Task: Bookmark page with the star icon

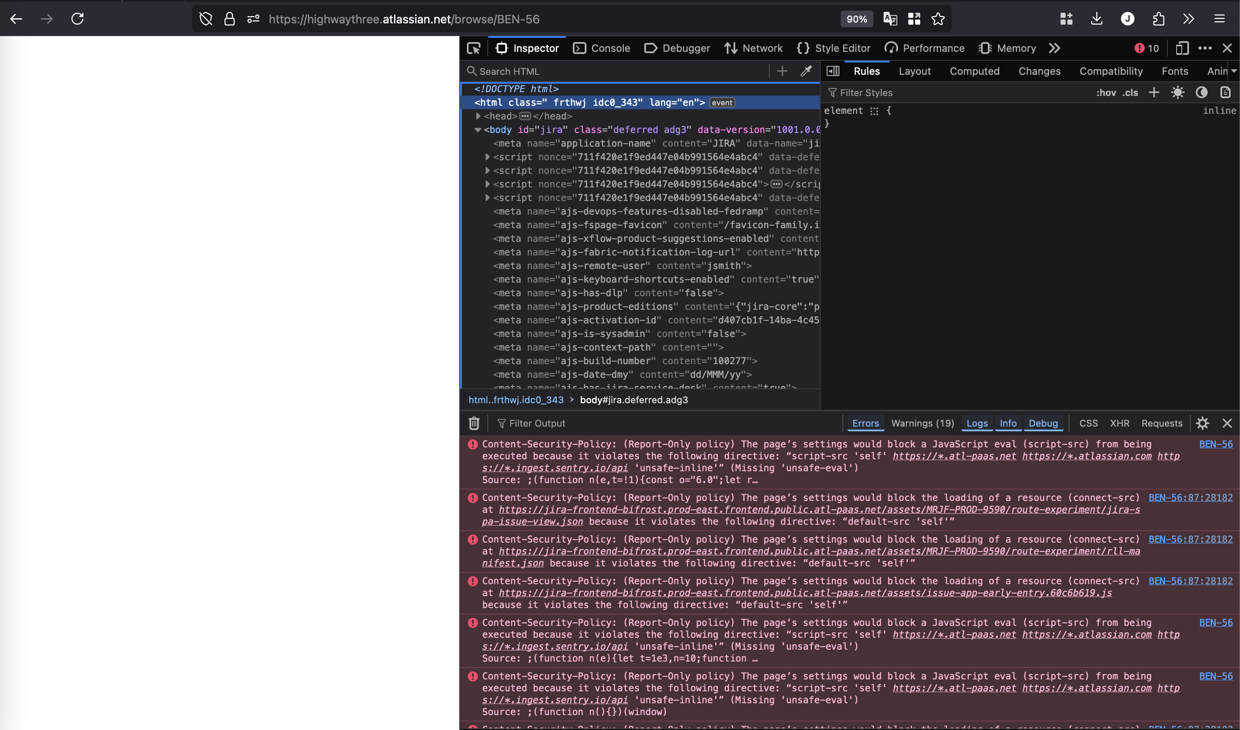Action: tap(938, 19)
